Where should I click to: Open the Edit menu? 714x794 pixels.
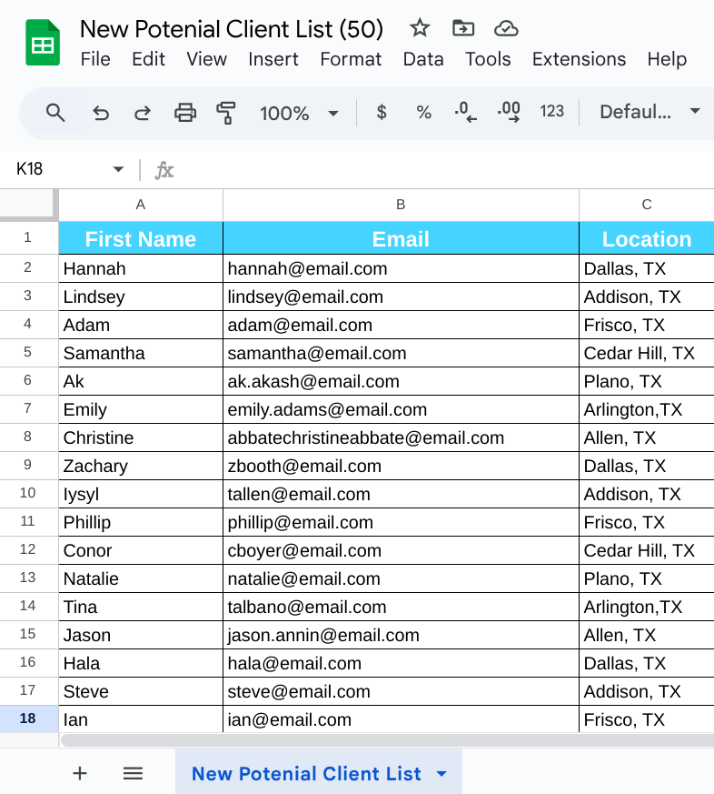click(148, 59)
